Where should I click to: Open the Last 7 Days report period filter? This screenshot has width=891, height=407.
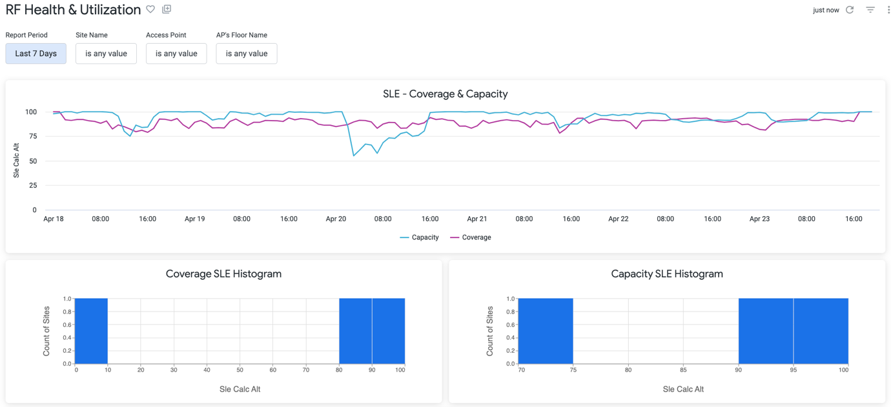coord(36,54)
